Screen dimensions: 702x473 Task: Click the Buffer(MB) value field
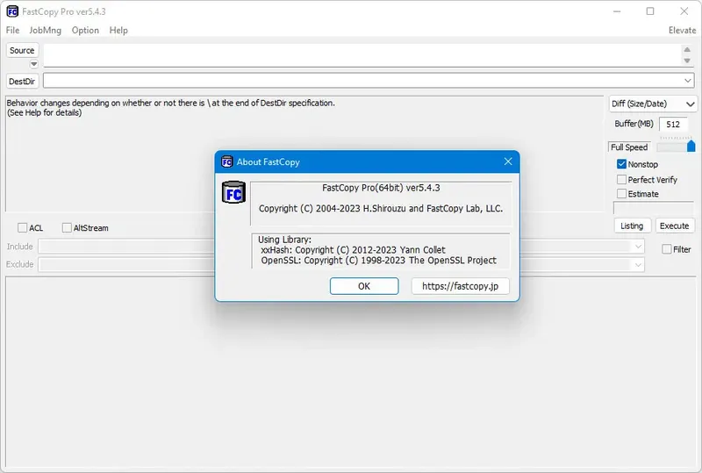[673, 125]
